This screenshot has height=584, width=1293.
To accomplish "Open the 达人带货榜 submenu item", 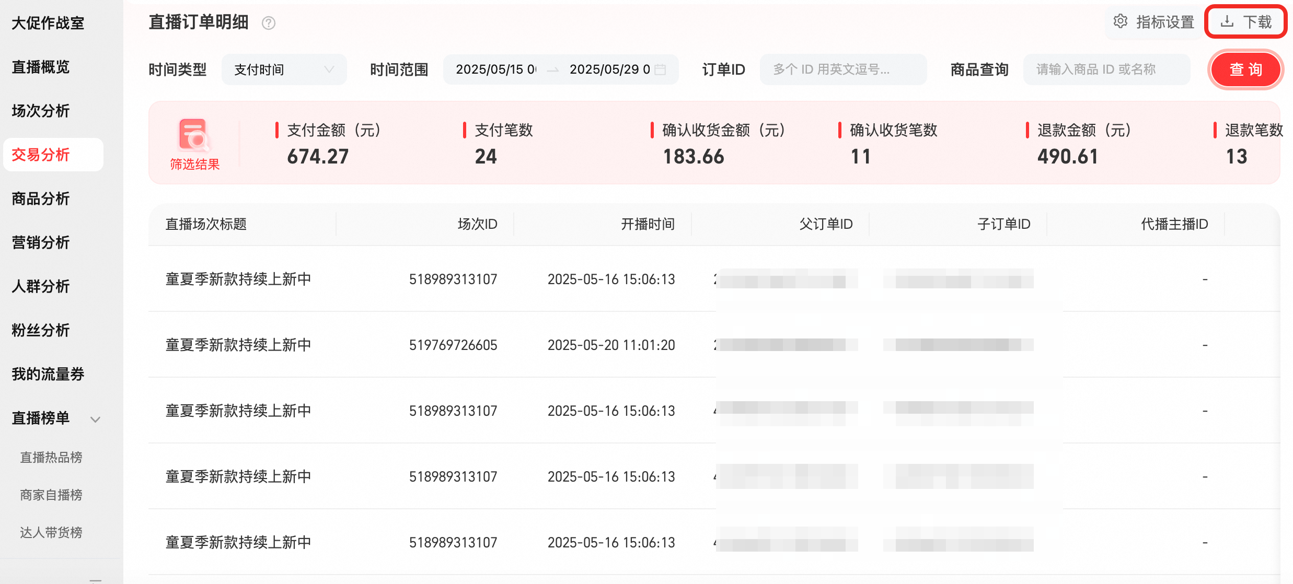I will point(51,533).
